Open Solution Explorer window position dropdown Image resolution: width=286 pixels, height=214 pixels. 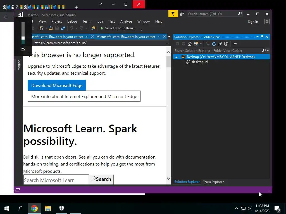[x=257, y=37]
